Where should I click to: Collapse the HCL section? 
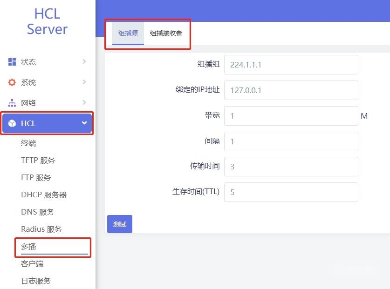click(x=47, y=123)
